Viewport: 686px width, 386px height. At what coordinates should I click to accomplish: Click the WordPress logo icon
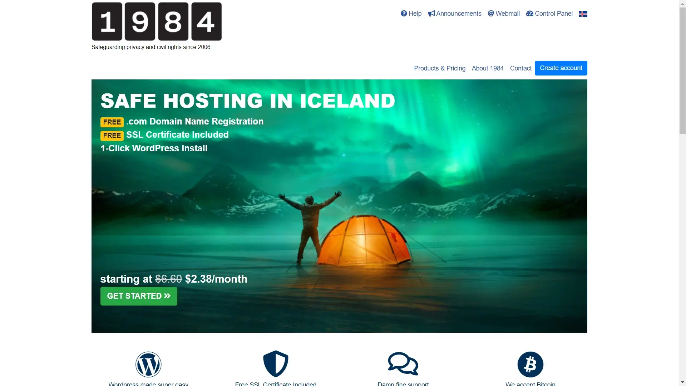click(148, 364)
